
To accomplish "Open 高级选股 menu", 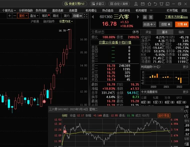I will point(58,10).
